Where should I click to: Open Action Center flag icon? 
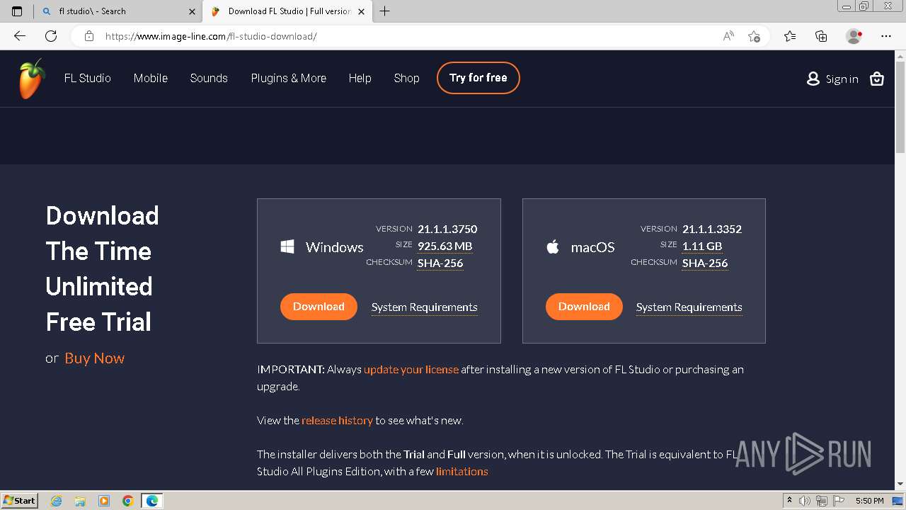coord(838,501)
